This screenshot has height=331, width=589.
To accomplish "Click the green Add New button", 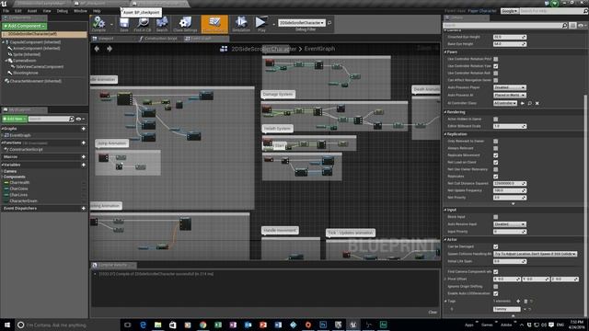I will [15, 119].
